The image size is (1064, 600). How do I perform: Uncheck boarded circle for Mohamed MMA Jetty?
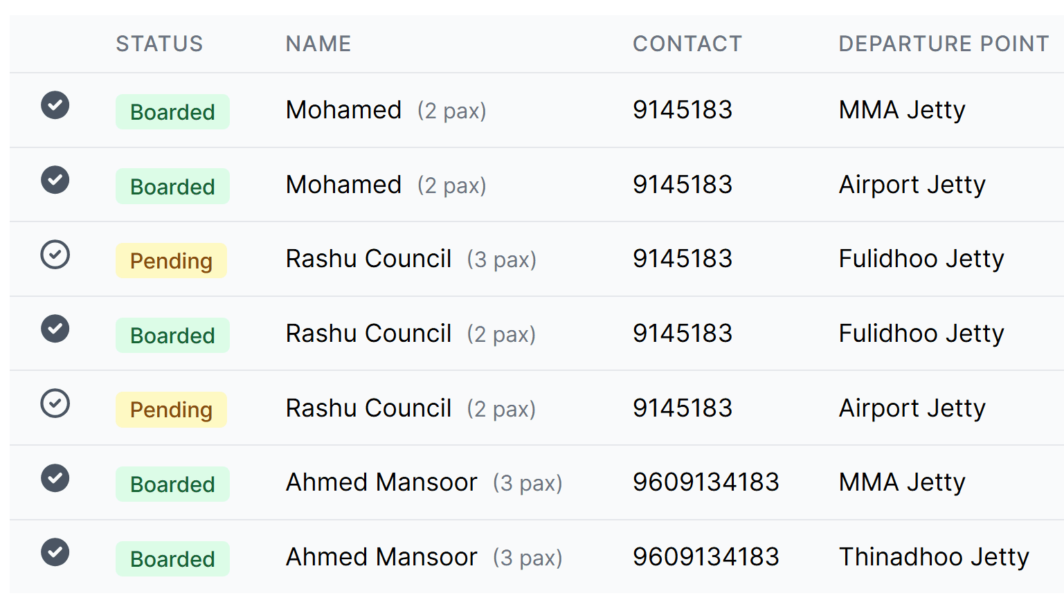[x=55, y=105]
